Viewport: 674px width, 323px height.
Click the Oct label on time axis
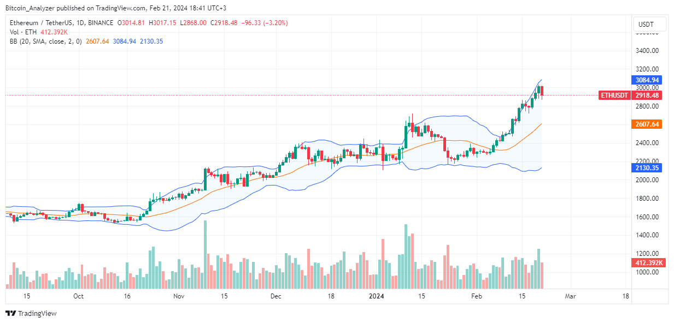point(78,296)
